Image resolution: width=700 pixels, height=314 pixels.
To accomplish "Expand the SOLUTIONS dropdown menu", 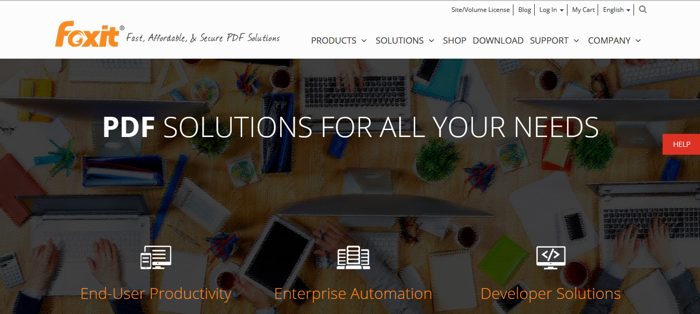I will [405, 40].
